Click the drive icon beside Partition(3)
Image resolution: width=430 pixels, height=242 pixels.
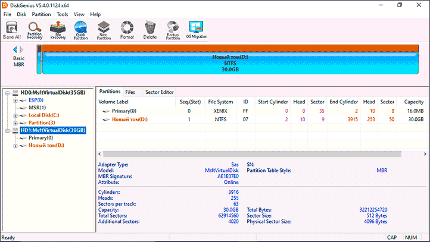(x=23, y=122)
